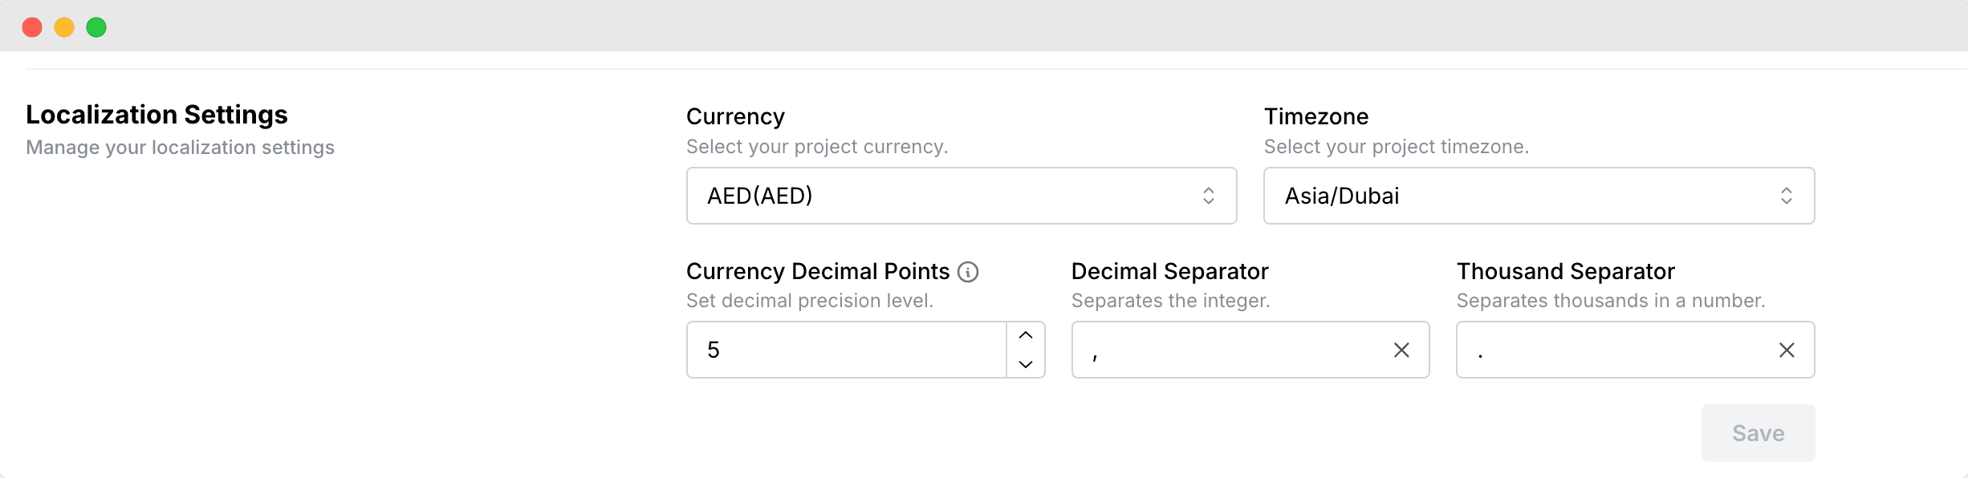1968x478 pixels.
Task: Maximize the window using the green button
Action: point(96,27)
